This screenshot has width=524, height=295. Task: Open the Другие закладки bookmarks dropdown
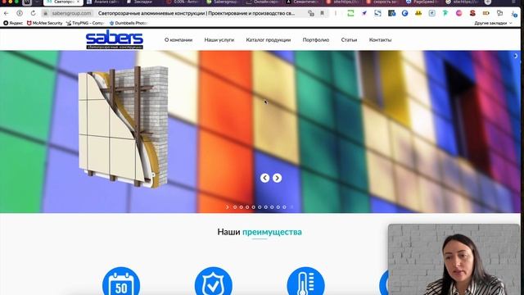point(493,23)
